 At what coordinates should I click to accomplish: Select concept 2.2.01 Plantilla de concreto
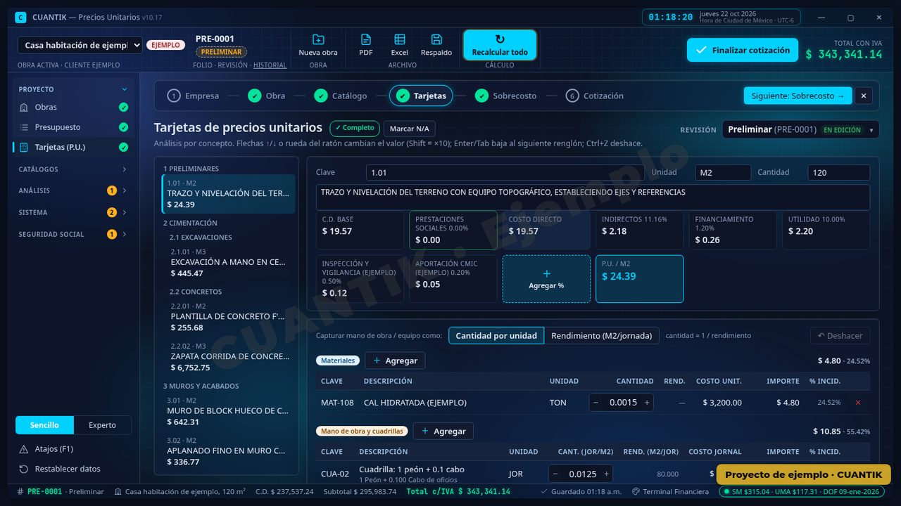(x=229, y=316)
